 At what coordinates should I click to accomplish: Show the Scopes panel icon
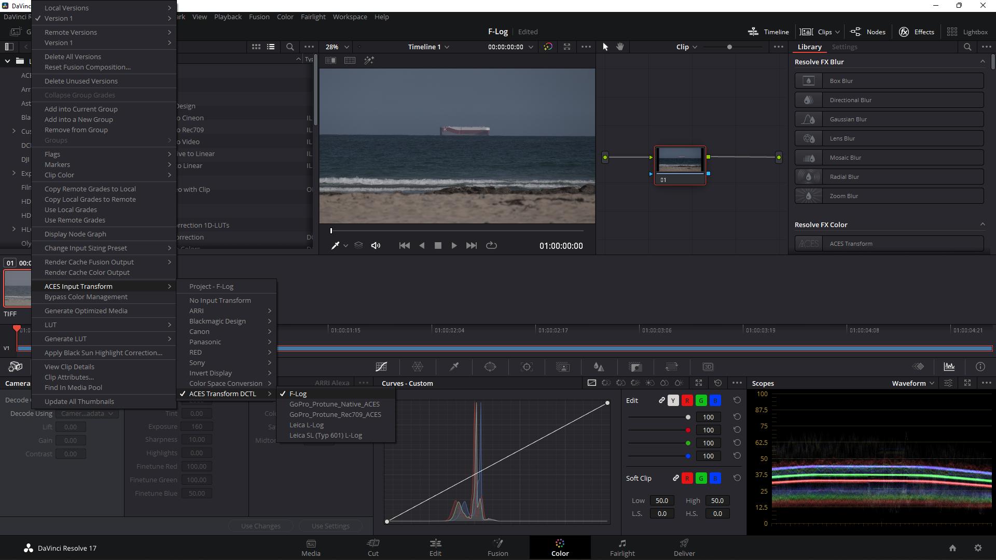click(x=949, y=367)
